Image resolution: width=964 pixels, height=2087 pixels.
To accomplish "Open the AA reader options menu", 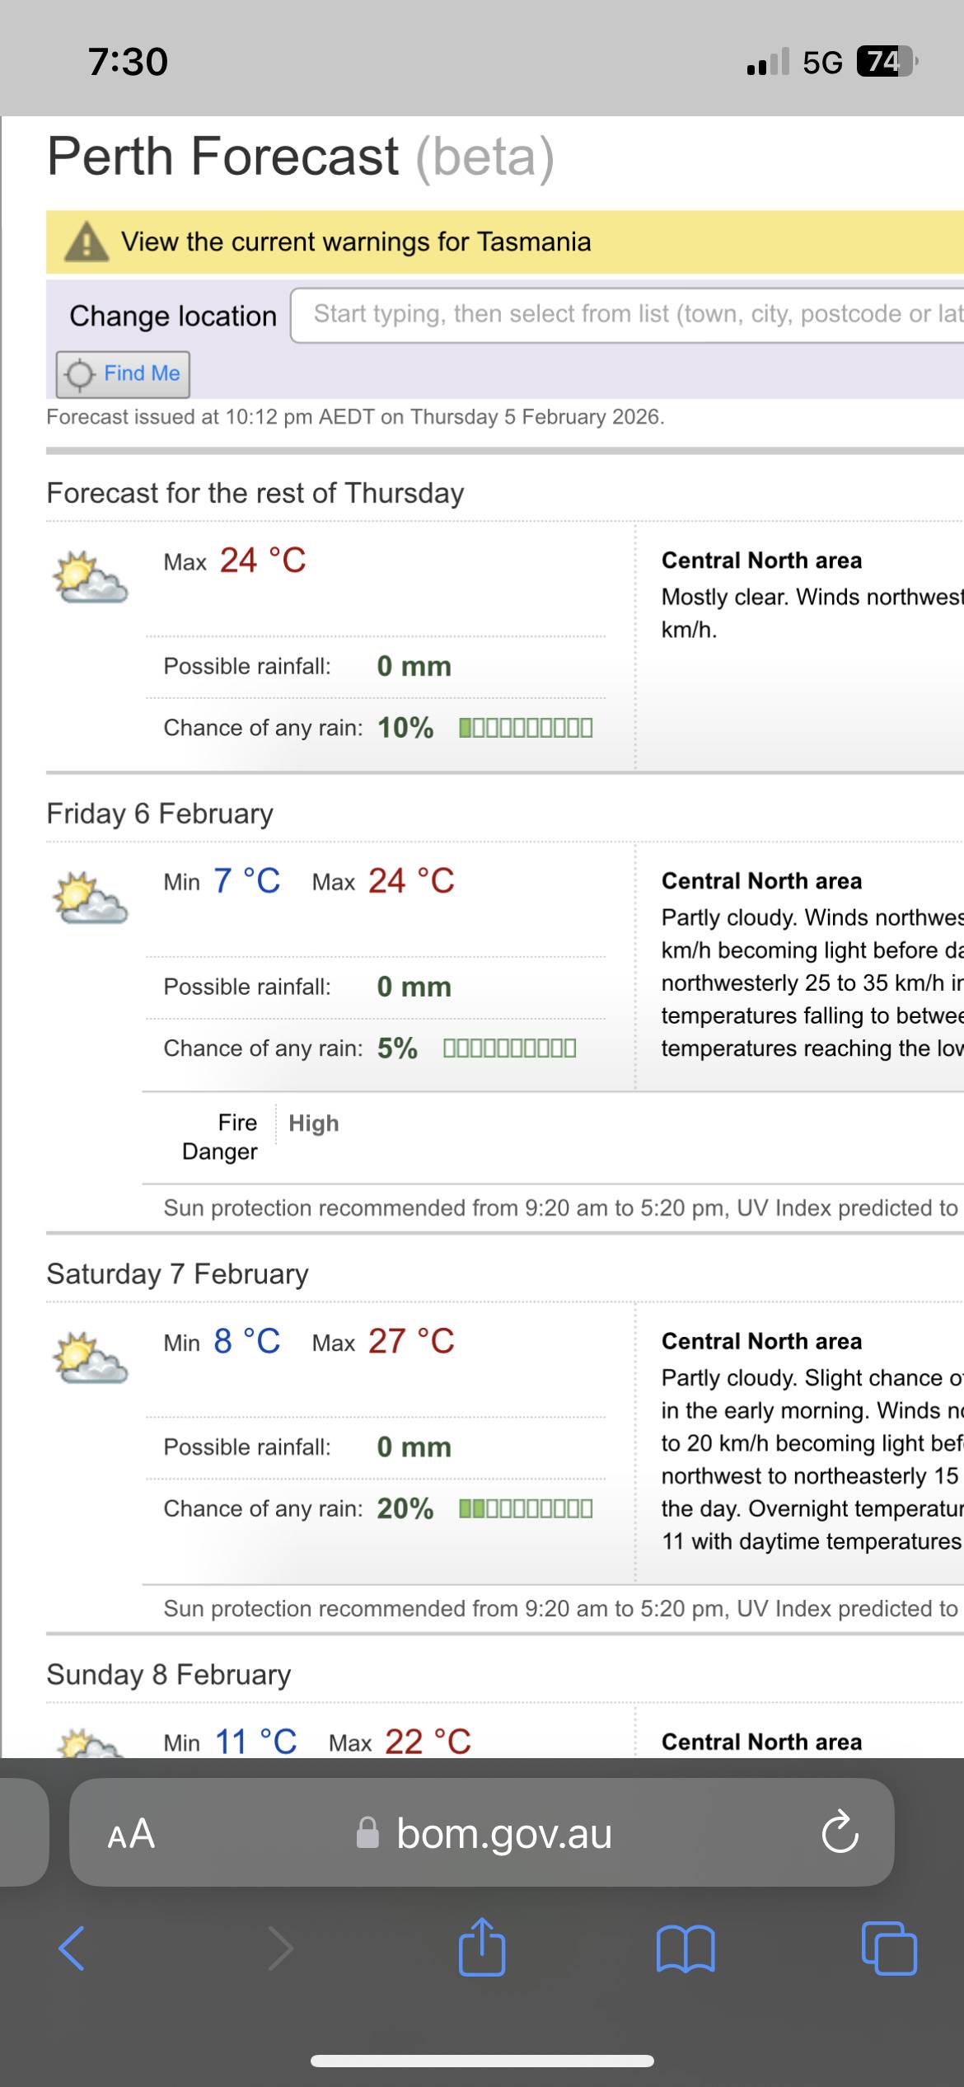I will point(131,1834).
